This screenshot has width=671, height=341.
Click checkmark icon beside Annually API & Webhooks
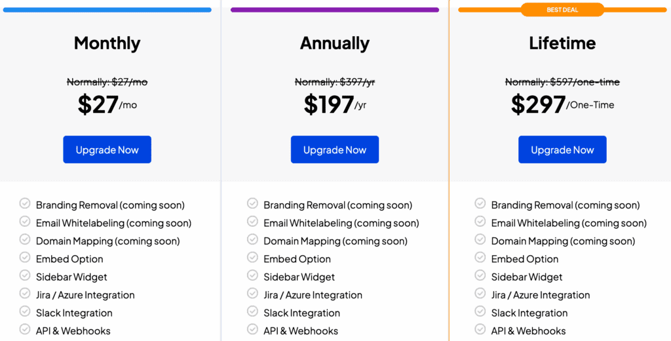(x=252, y=329)
